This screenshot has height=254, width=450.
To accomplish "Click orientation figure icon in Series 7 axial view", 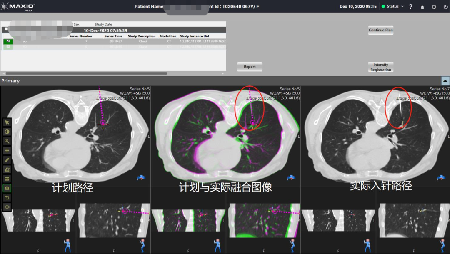I will 441,178.
